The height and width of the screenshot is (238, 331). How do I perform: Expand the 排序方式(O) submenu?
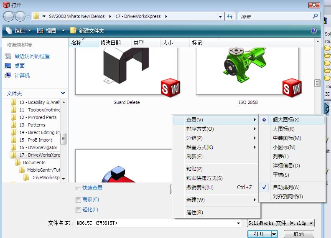[x=216, y=129]
